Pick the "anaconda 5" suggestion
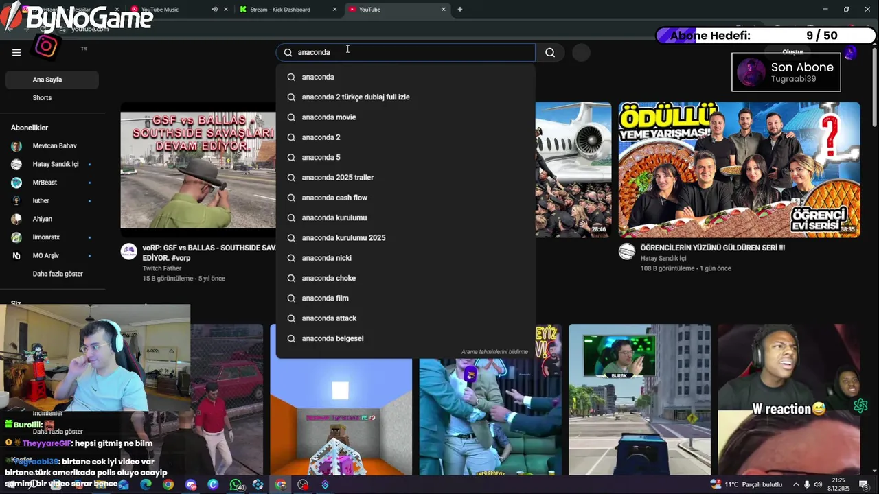This screenshot has height=494, width=879. pyautogui.click(x=405, y=157)
